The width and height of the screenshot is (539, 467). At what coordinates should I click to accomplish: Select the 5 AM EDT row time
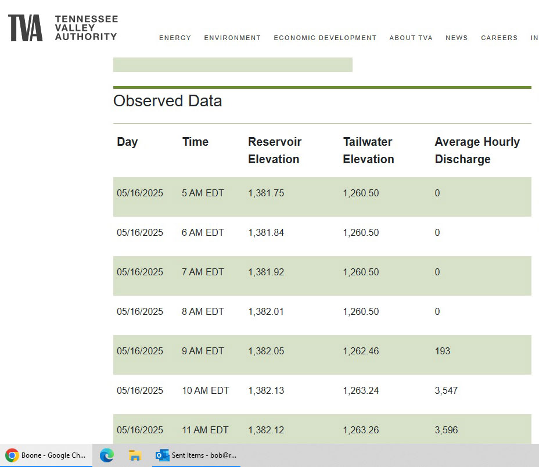203,193
